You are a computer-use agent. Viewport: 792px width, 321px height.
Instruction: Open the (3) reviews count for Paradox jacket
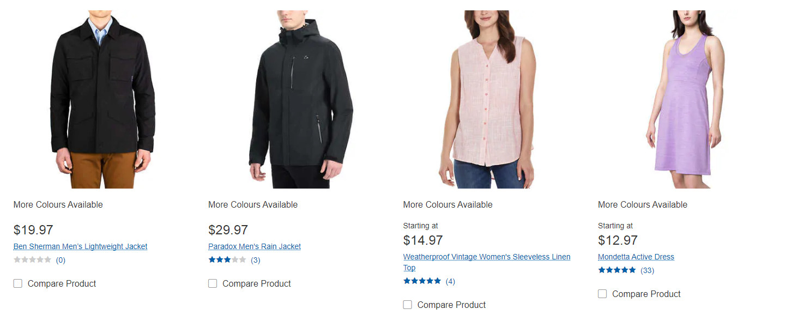[x=256, y=260]
